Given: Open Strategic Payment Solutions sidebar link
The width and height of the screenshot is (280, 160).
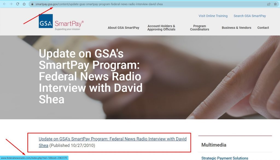Looking at the screenshot, I should click(225, 158).
